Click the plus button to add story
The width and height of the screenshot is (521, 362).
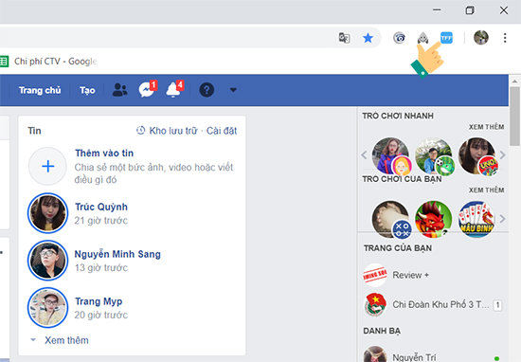pyautogui.click(x=48, y=166)
